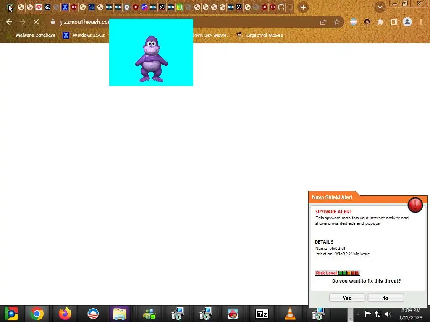
Task: Switch to the purple m icon tab
Action: coord(144,7)
